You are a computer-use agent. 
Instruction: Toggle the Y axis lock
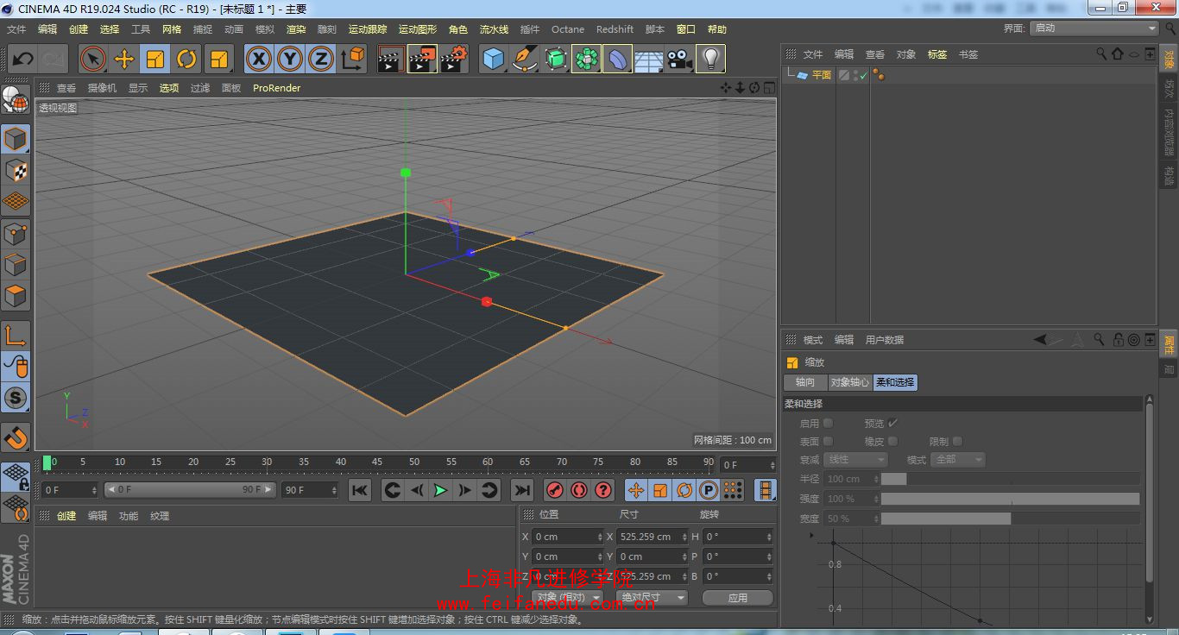coord(290,59)
